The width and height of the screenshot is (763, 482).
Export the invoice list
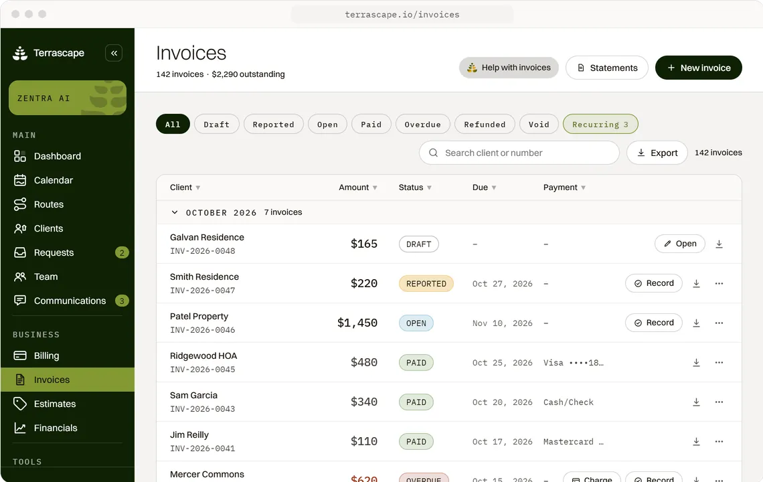[657, 153]
